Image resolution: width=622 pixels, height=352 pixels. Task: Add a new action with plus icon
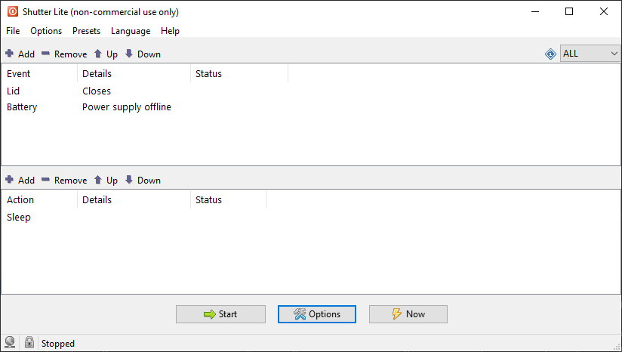tap(20, 181)
